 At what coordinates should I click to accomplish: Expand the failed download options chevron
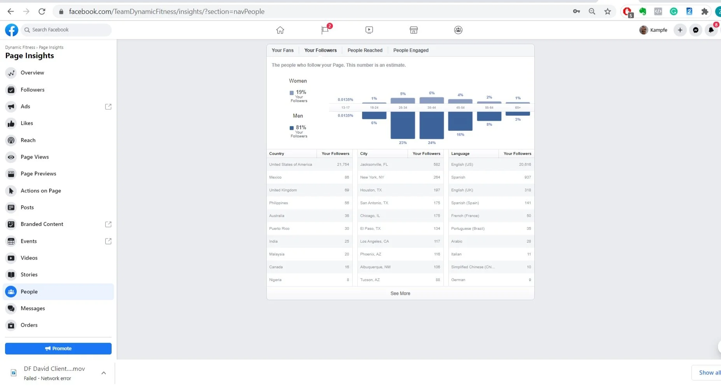pos(103,373)
